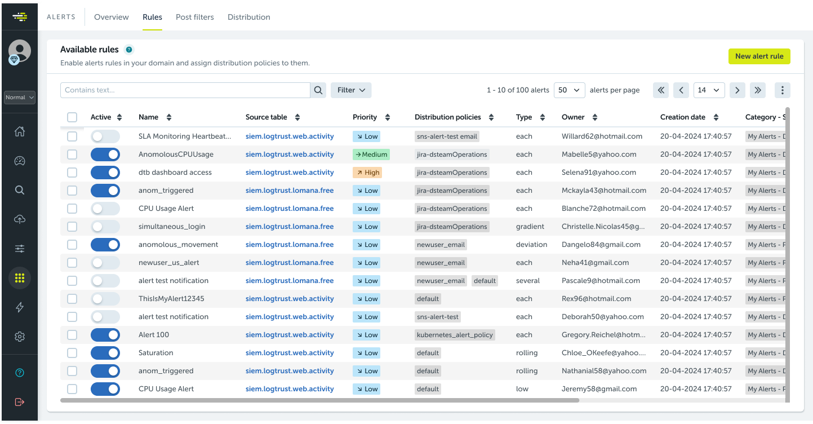
Task: Check the select-all checkbox in table header
Action: point(72,117)
